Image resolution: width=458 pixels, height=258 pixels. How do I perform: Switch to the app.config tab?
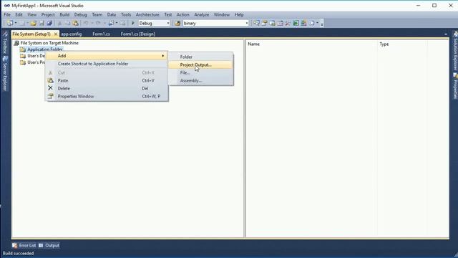(x=72, y=34)
